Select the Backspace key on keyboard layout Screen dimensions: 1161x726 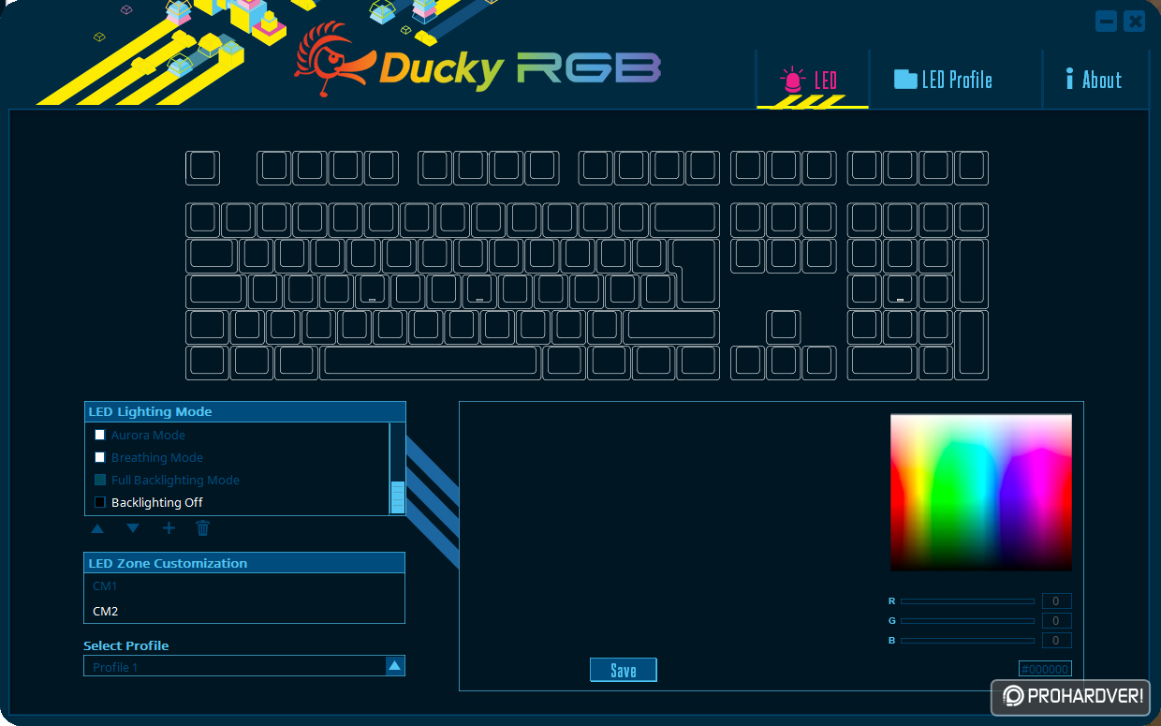pyautogui.click(x=685, y=219)
